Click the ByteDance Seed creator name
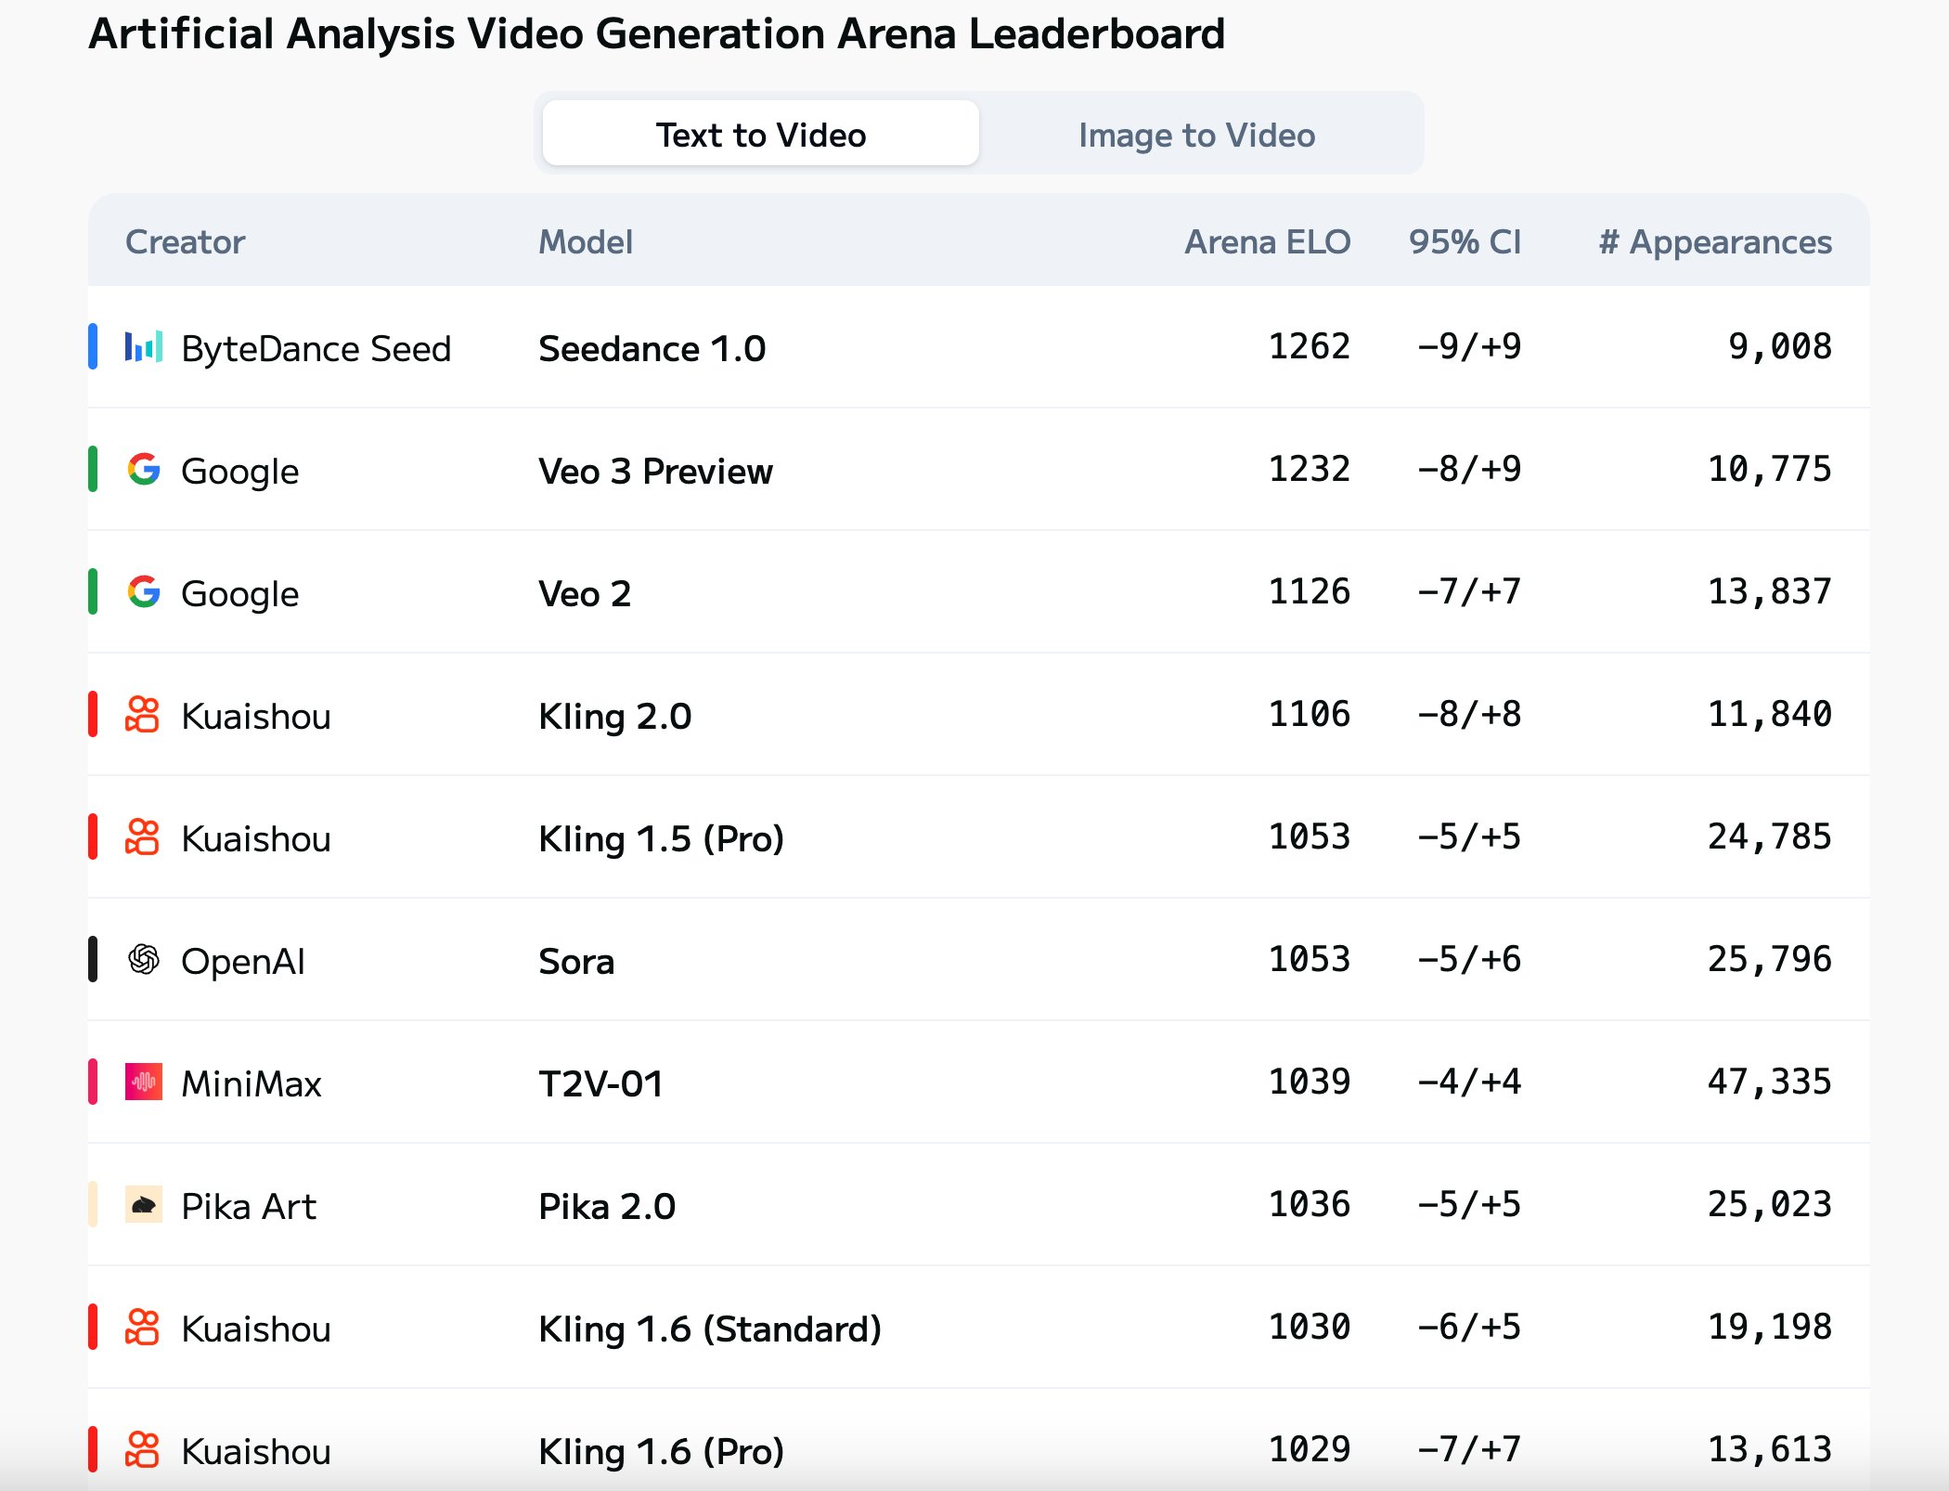 (x=316, y=348)
